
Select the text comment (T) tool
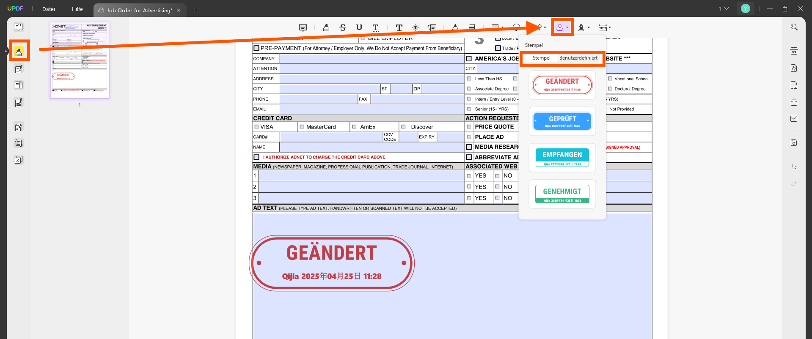click(399, 27)
